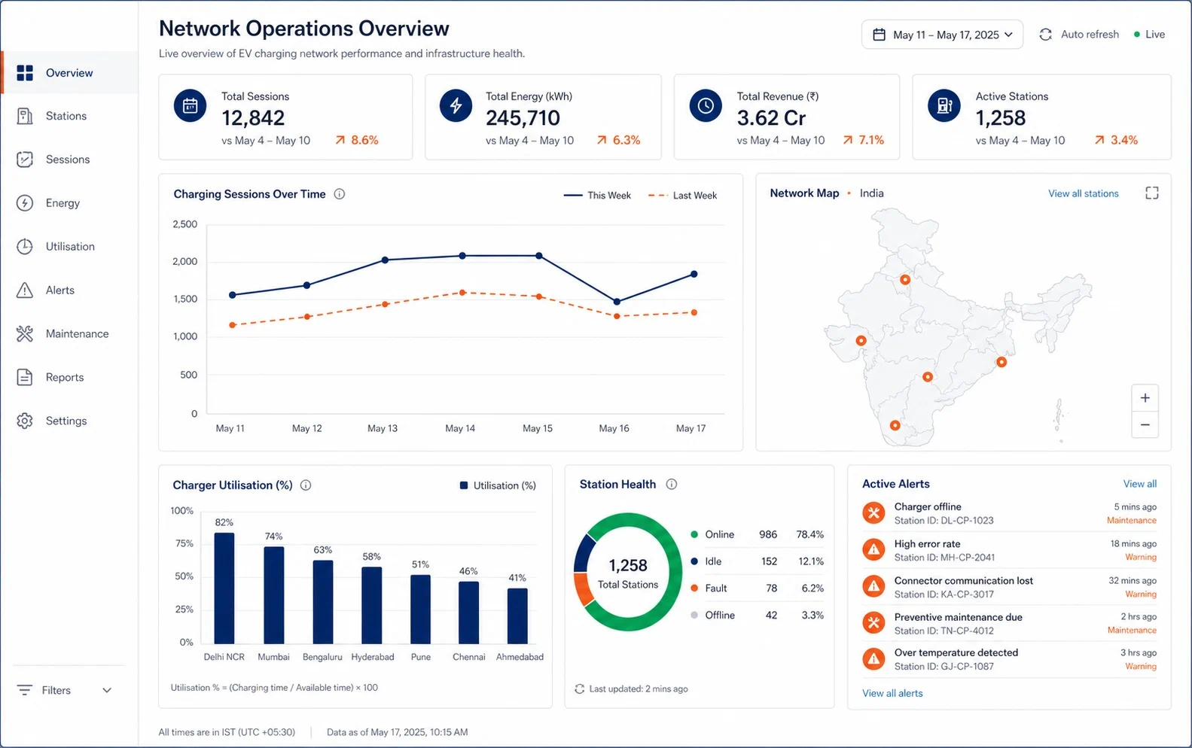Click the Gujarat map marker on western India
Viewport: 1192px width, 748px height.
[x=861, y=341]
